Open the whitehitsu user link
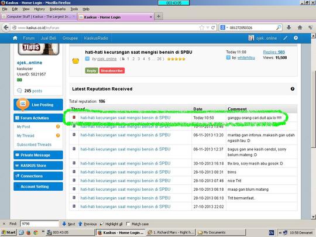Image resolution: width=316 pixels, height=237 pixels. tap(246, 57)
